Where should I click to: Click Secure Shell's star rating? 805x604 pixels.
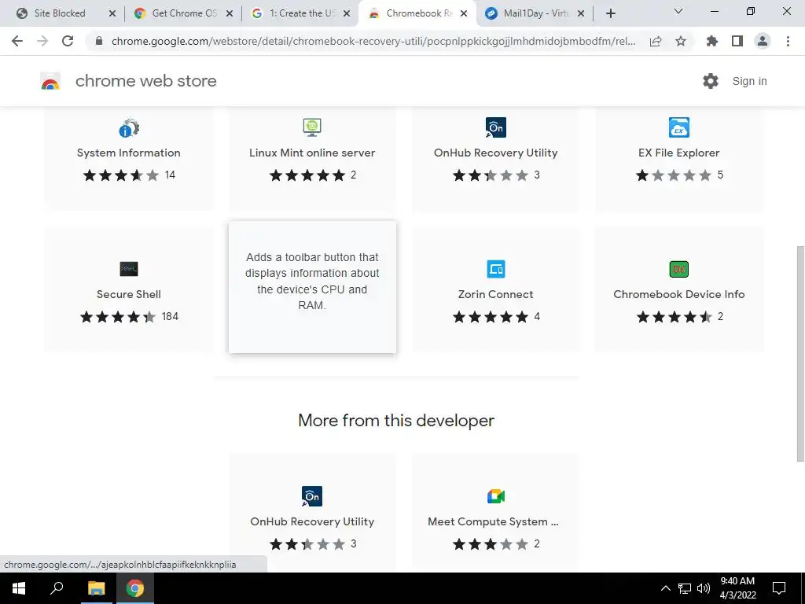[118, 316]
